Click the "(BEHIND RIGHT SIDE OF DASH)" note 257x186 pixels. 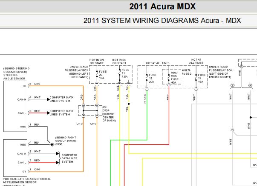pyautogui.click(x=66, y=139)
